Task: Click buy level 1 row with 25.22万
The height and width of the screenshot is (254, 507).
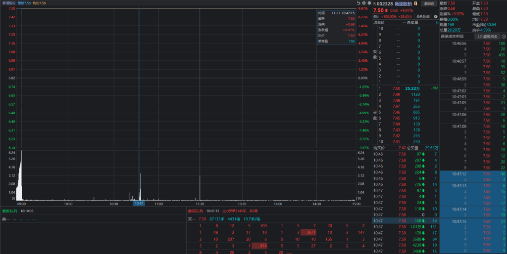Action: 406,88
